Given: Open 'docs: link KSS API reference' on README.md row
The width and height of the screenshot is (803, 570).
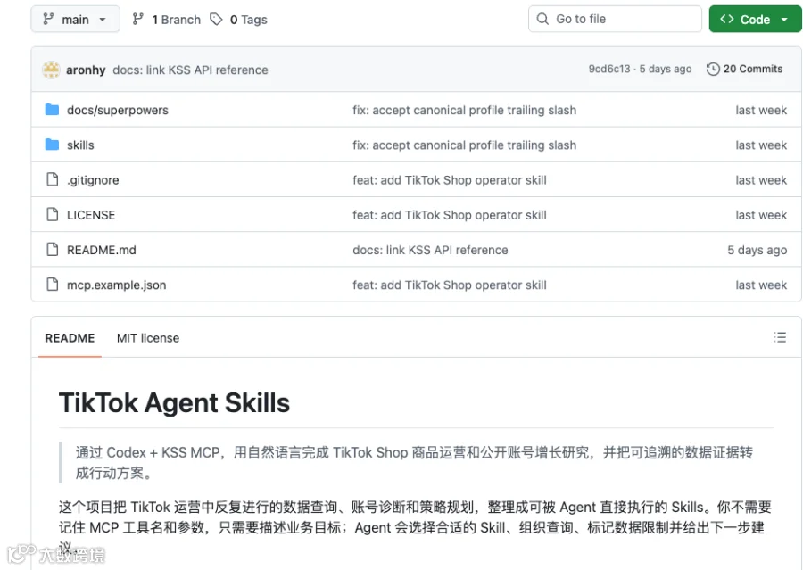Looking at the screenshot, I should pos(430,250).
